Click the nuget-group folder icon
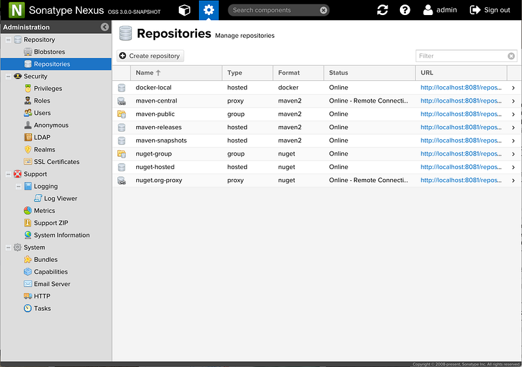 tap(121, 154)
